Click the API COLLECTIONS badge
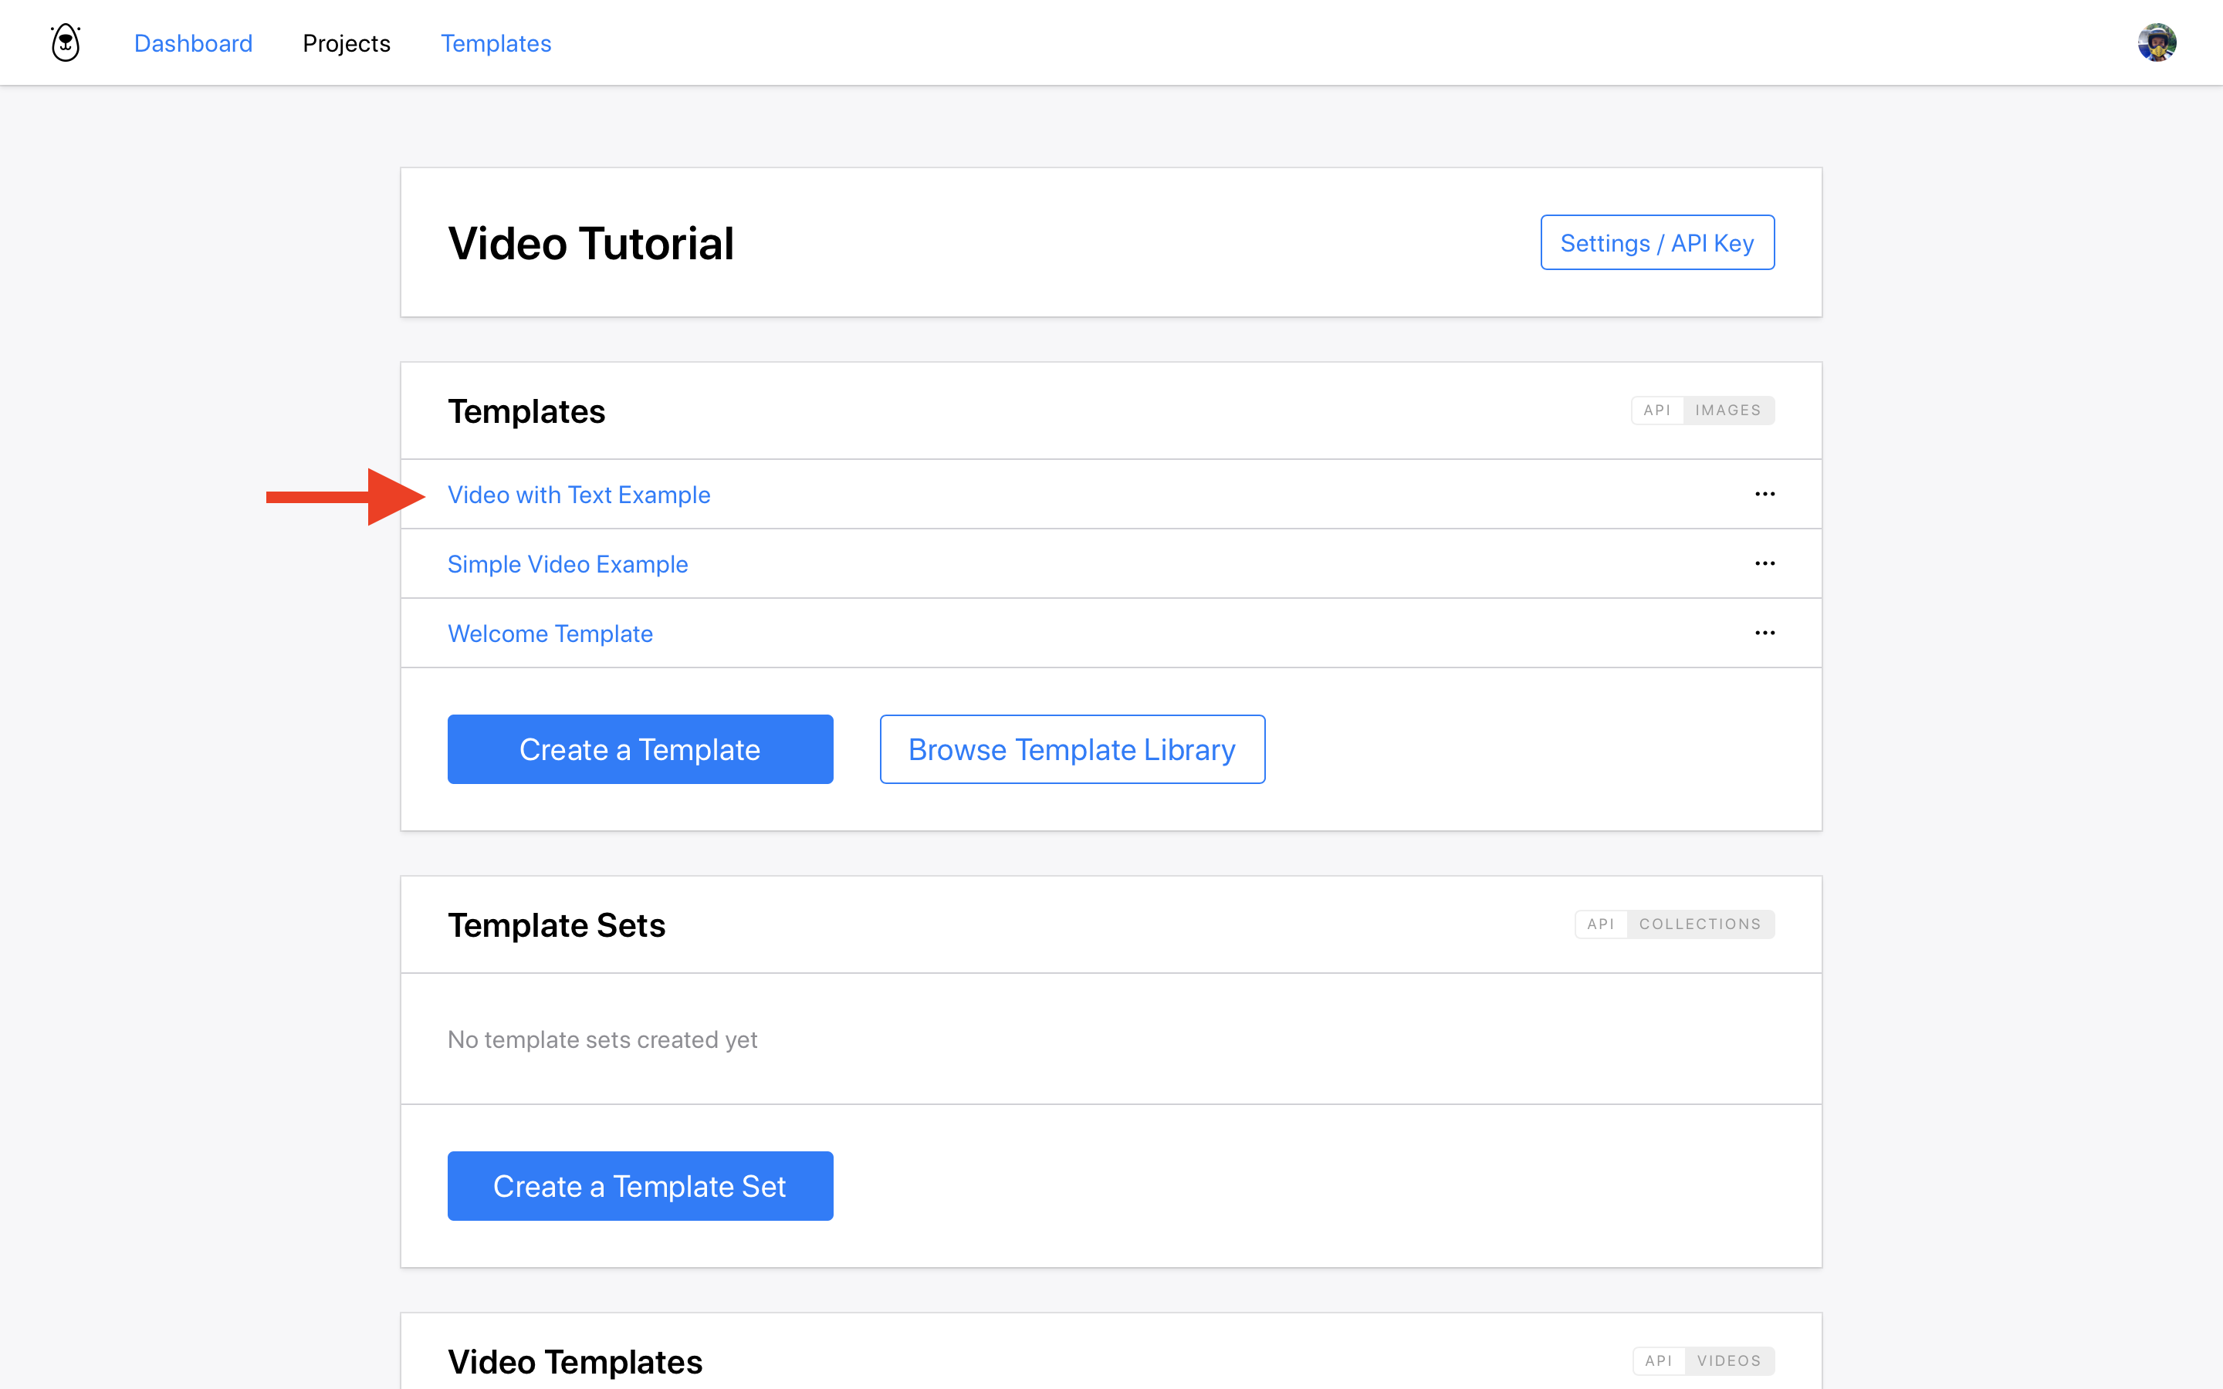The image size is (2223, 1389). pos(1673,924)
